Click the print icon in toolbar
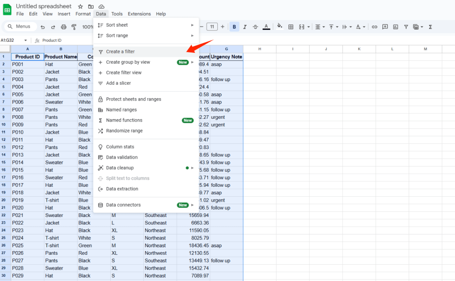455x281 pixels. pyautogui.click(x=64, y=27)
